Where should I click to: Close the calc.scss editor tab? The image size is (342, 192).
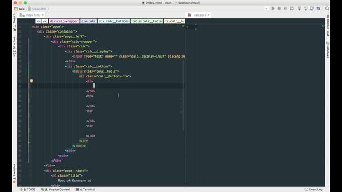209,15
